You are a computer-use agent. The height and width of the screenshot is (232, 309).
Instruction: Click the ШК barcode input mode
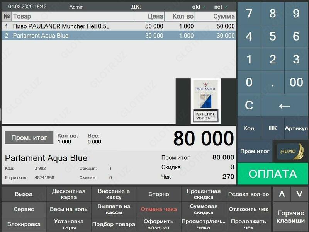272,128
